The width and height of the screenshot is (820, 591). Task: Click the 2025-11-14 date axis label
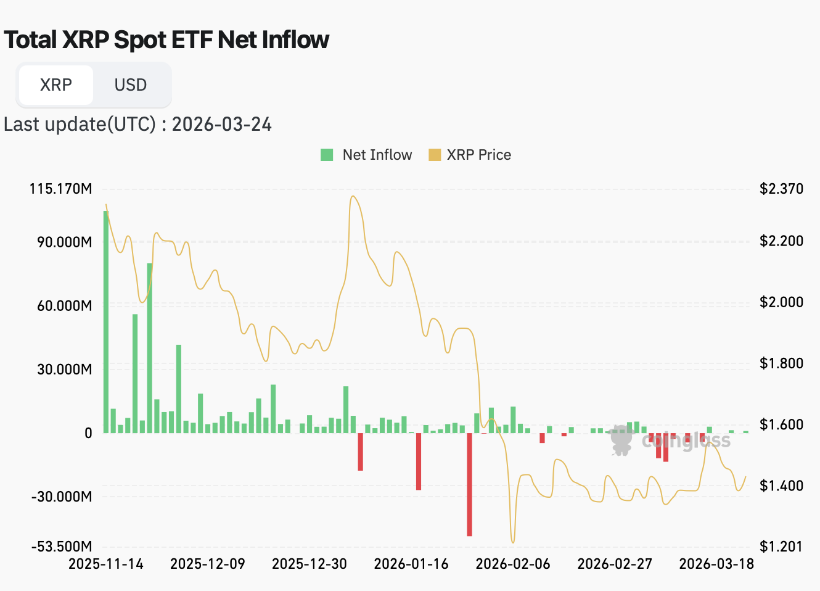(107, 563)
